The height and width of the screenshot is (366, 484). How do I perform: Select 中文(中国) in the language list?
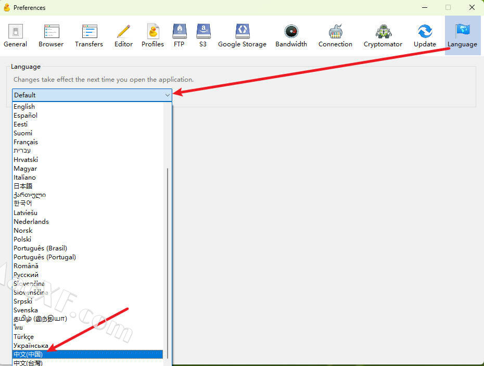click(x=28, y=355)
